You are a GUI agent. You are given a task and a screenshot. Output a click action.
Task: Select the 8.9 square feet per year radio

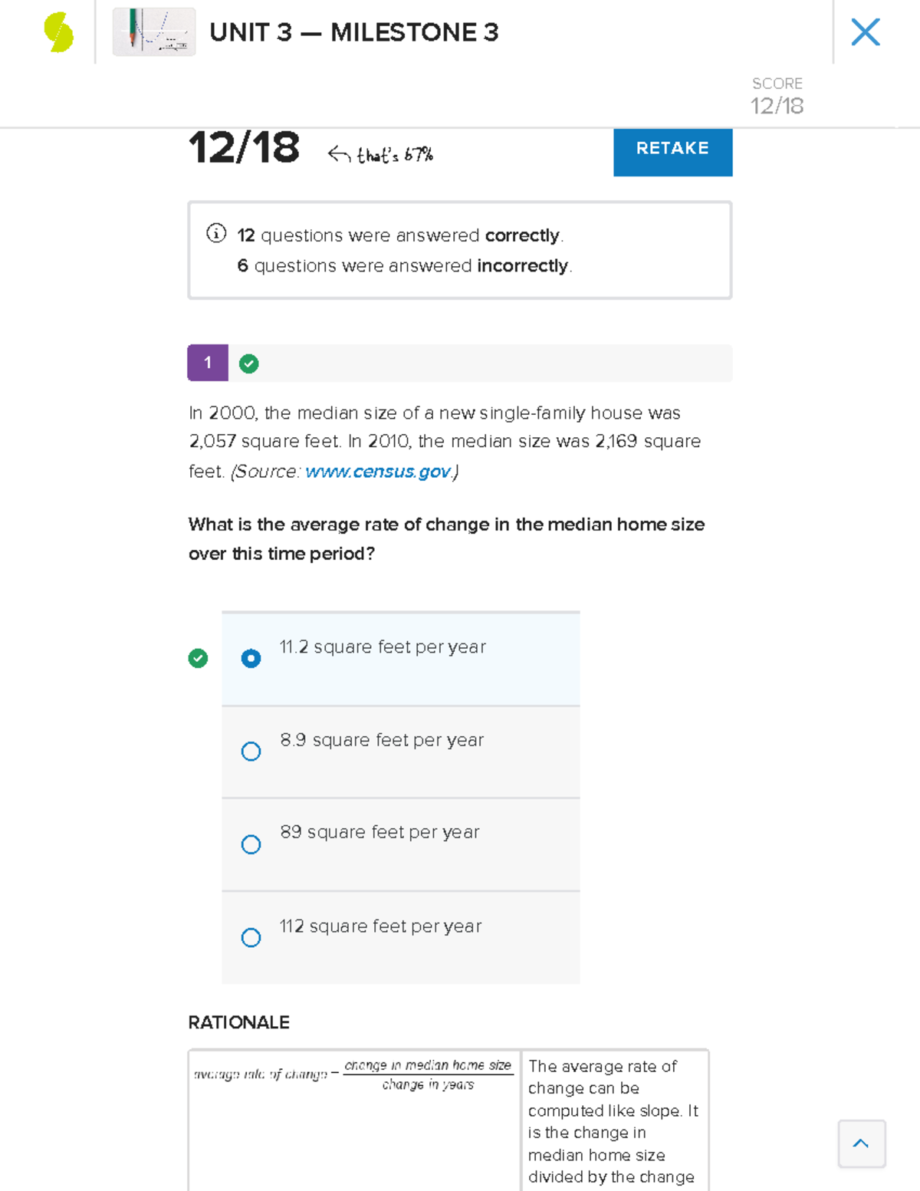(x=251, y=752)
